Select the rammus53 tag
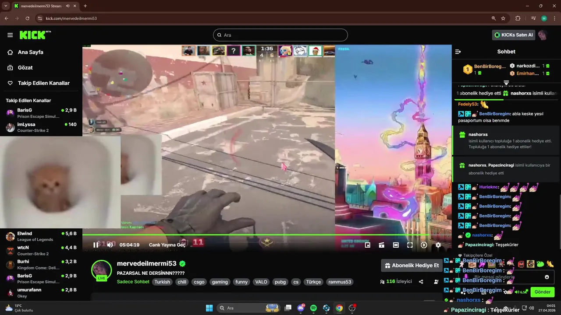The height and width of the screenshot is (315, 561). coord(340,282)
